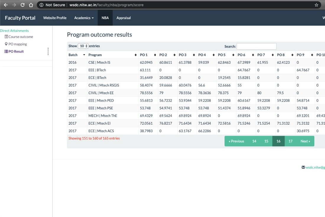Go to results page 15
This screenshot has width=325, height=217.
(x=266, y=141)
